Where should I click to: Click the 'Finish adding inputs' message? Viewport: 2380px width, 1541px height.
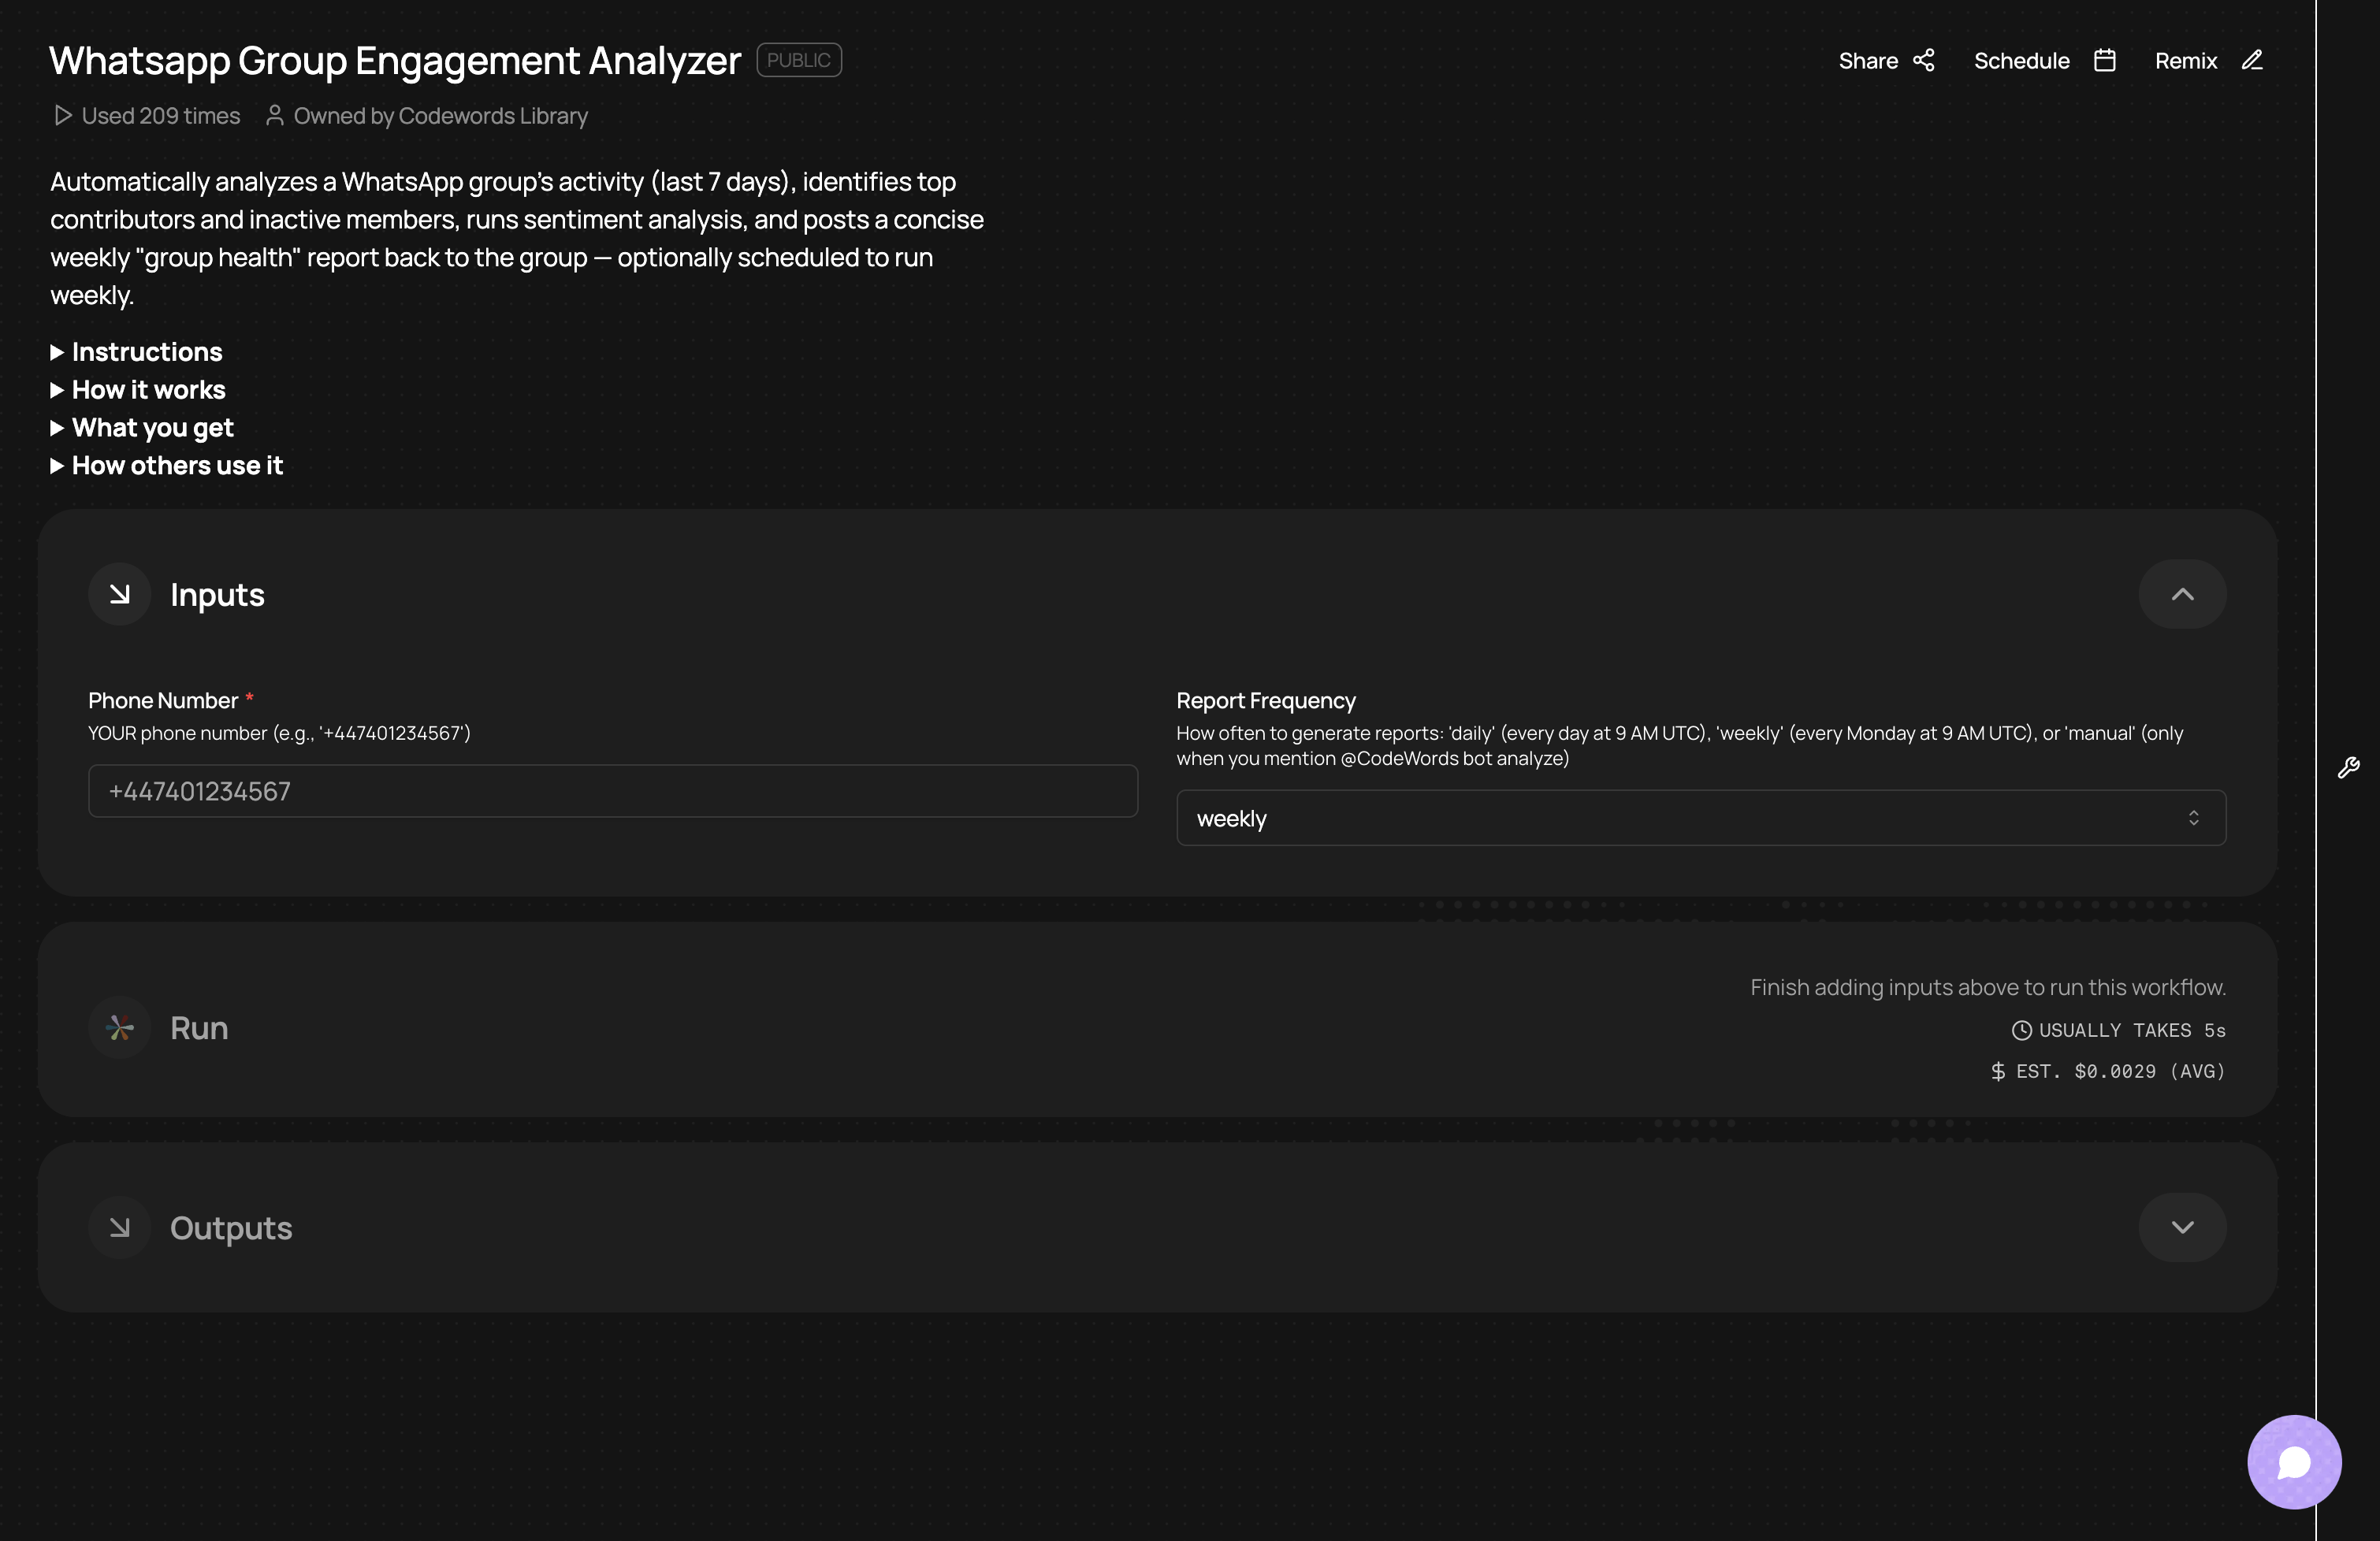[x=1988, y=987]
